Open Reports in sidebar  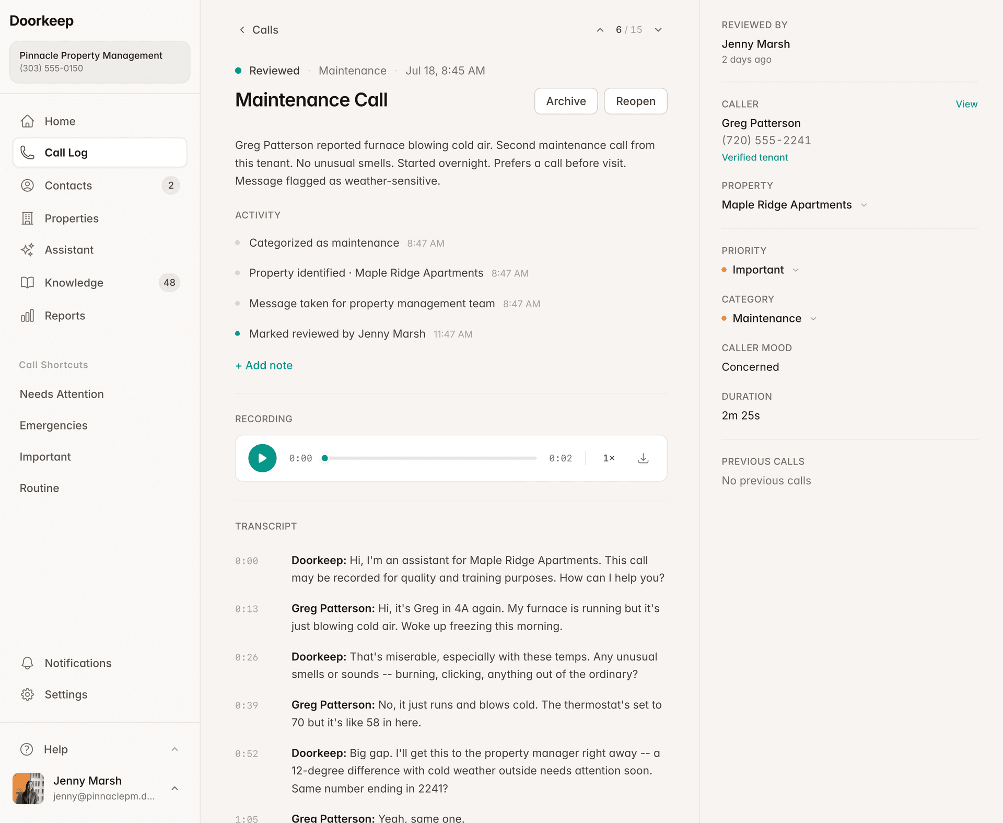(100, 316)
